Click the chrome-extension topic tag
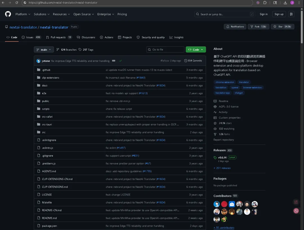This screenshot has width=304, height=230. pos(225,82)
